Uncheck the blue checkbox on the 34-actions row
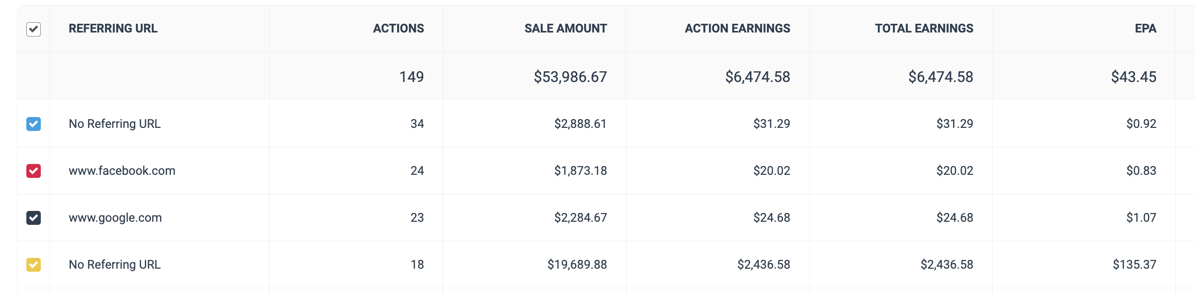 pyautogui.click(x=34, y=124)
